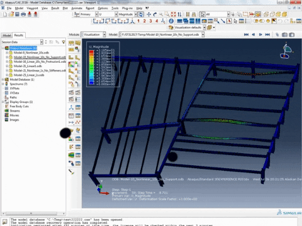Expand the Spectrums tree node

click(x=3, y=84)
